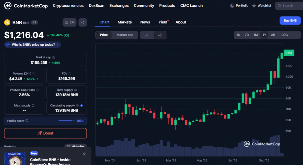This screenshot has width=303, height=165.
Task: Click the Circulating supply info icon
Action: (x=77, y=106)
